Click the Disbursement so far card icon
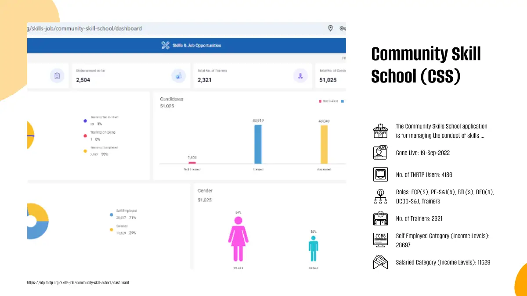The image size is (527, 296). pos(178,76)
